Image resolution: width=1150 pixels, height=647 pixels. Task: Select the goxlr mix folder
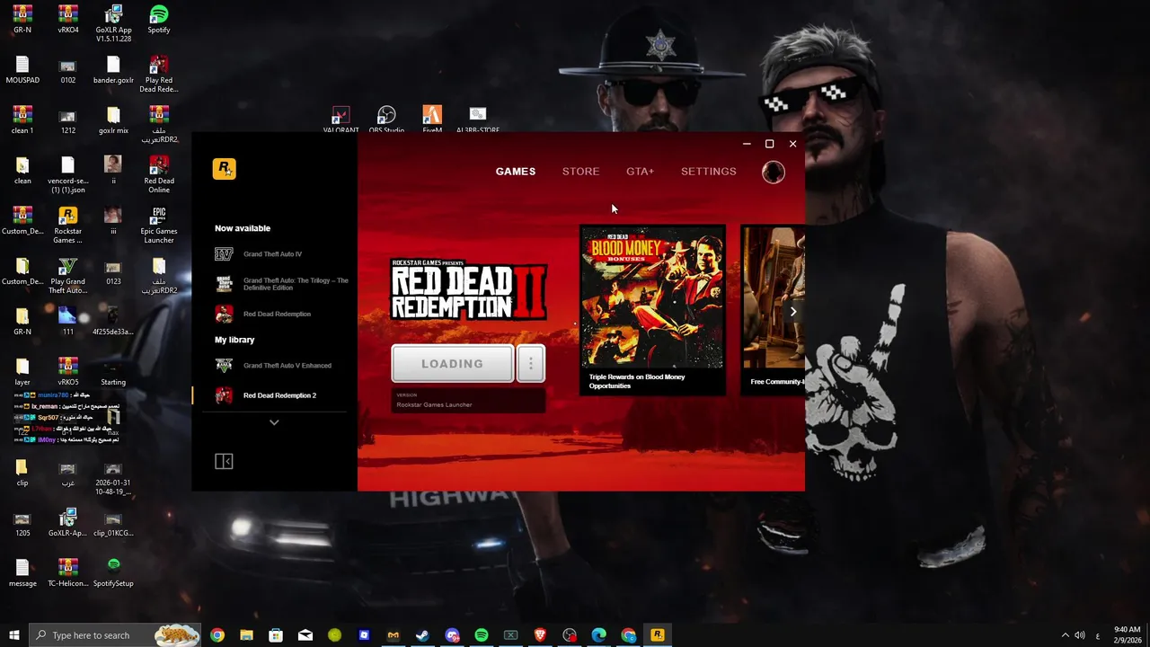click(113, 120)
